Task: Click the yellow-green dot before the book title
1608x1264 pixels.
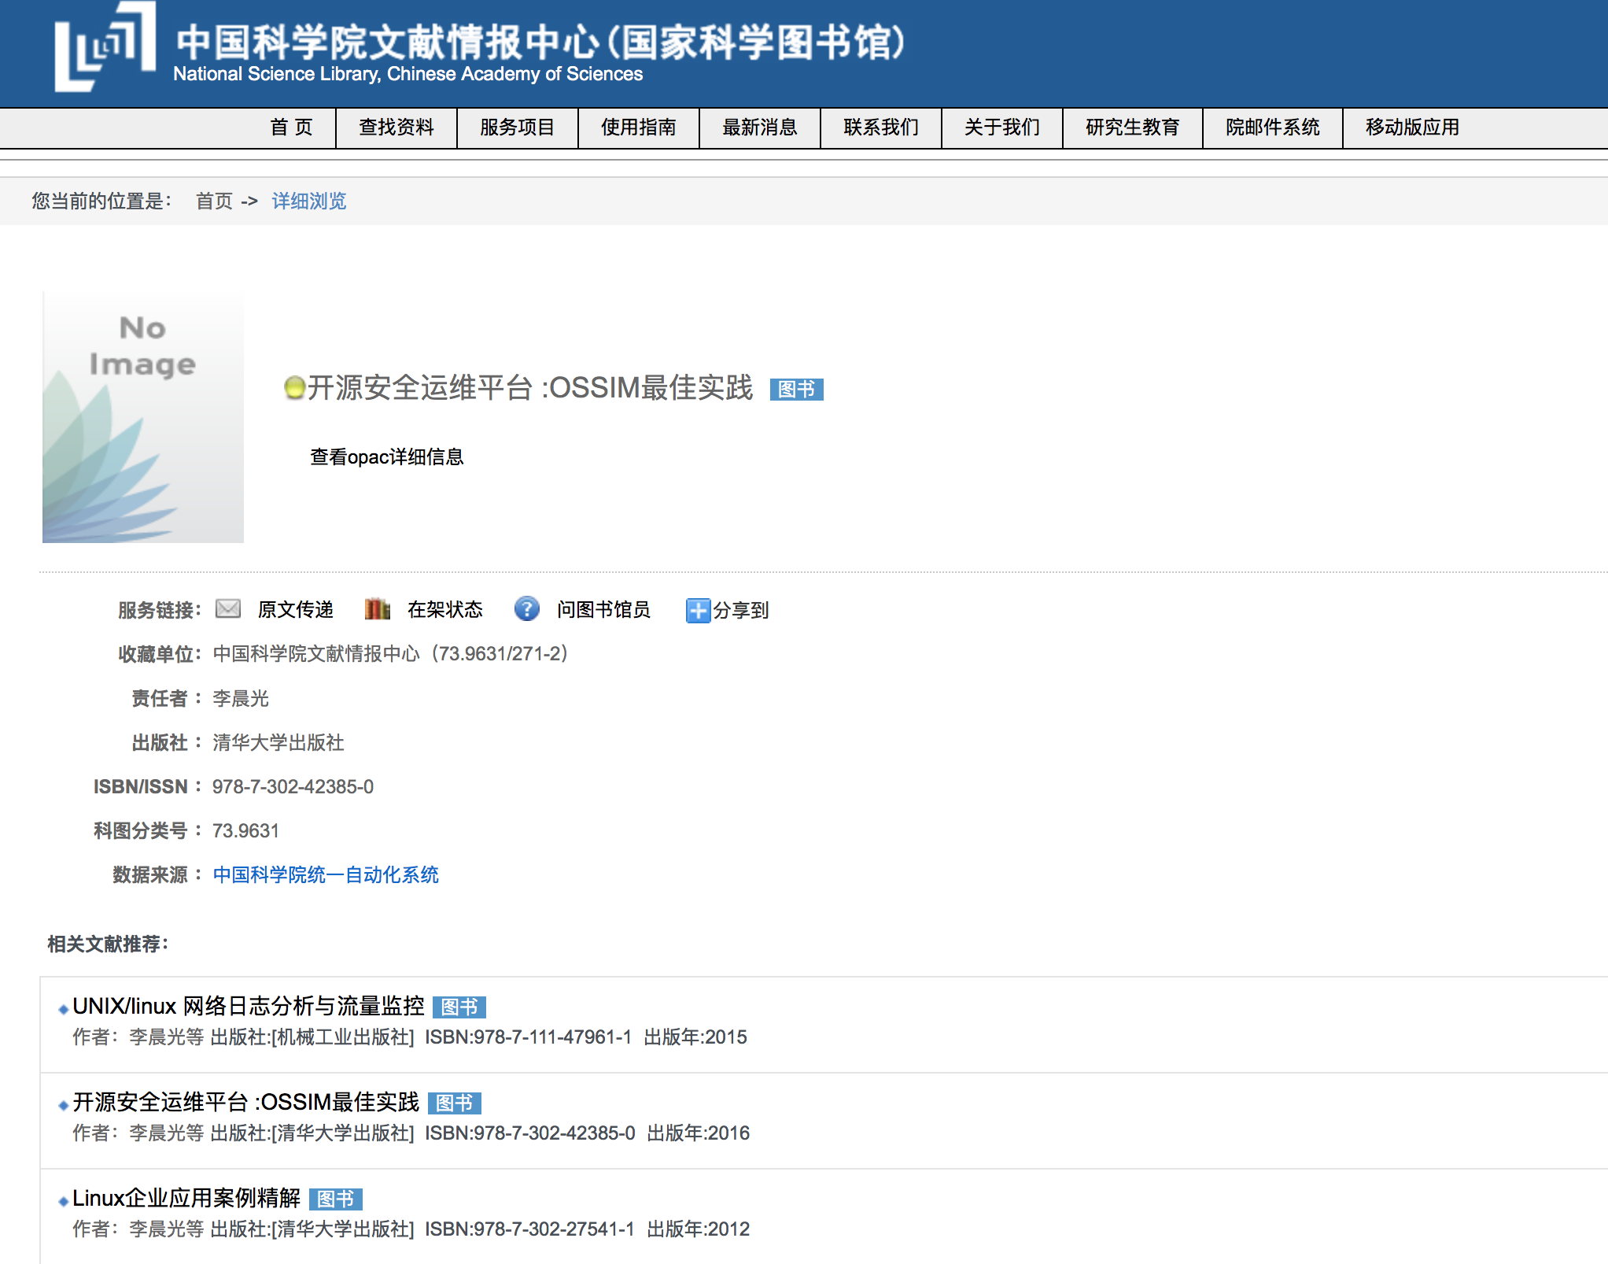Action: [294, 388]
